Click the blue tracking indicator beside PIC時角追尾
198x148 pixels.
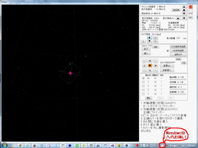pos(168,51)
